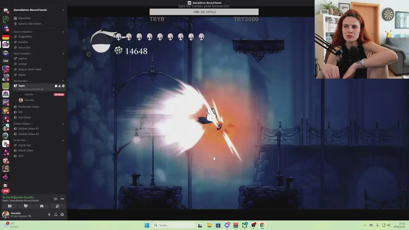Open Google Chrome from taskbar
This screenshot has height=230, width=409.
click(262, 225)
